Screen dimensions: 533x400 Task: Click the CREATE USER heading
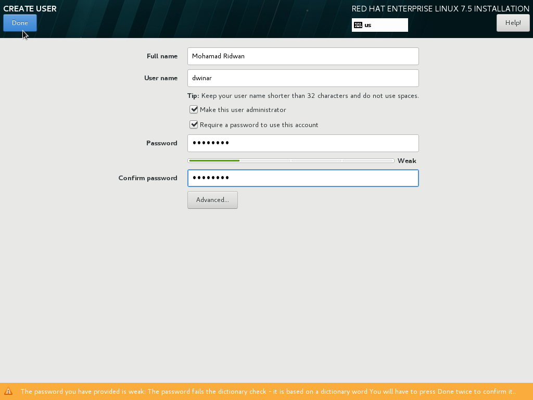[30, 8]
